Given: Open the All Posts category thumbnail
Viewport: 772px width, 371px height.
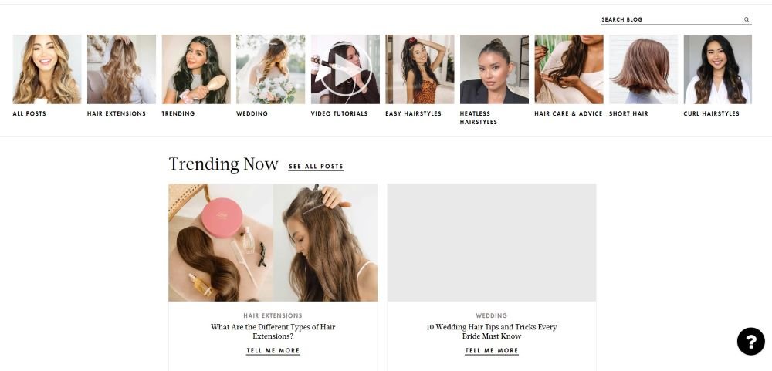Looking at the screenshot, I should coord(47,69).
